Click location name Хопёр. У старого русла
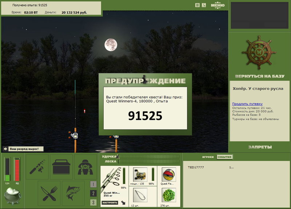This screenshot has width=291, height=209. (258, 88)
